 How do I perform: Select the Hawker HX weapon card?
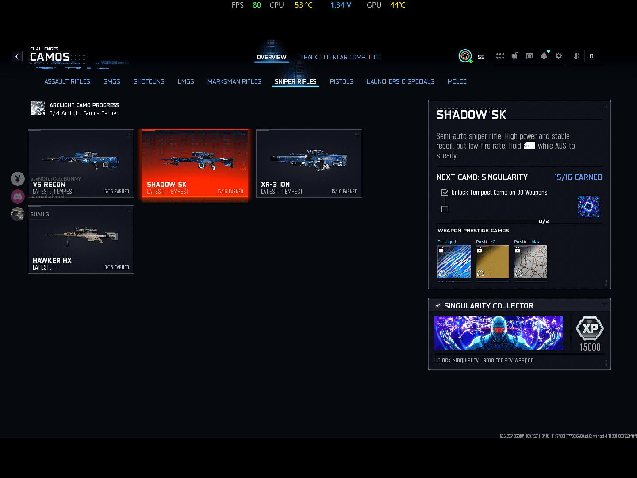tap(81, 239)
